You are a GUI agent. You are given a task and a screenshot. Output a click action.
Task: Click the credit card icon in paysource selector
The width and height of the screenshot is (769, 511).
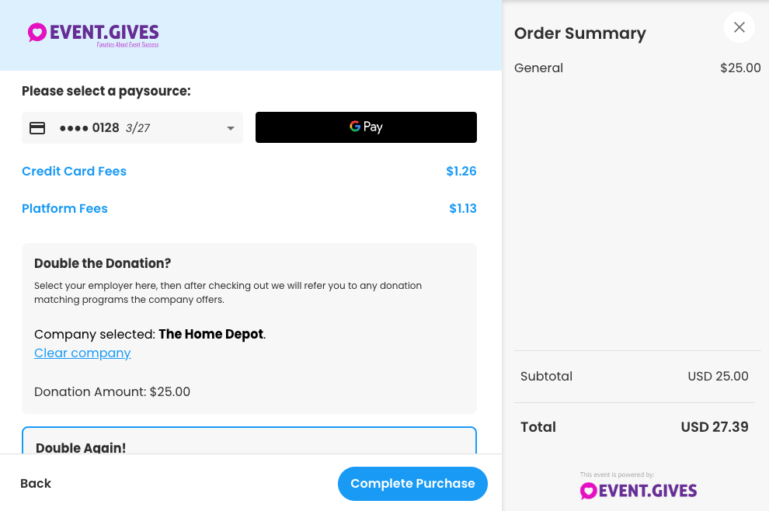tap(37, 128)
